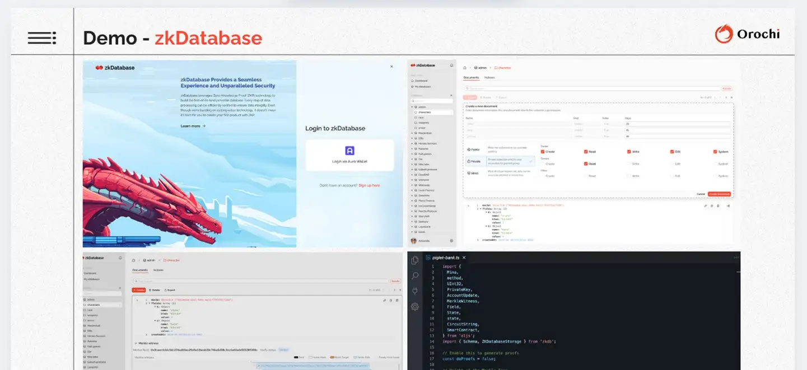Screen dimensions: 807x370
Task: Select the piglet-bank.ts editor tab
Action: tap(440, 257)
